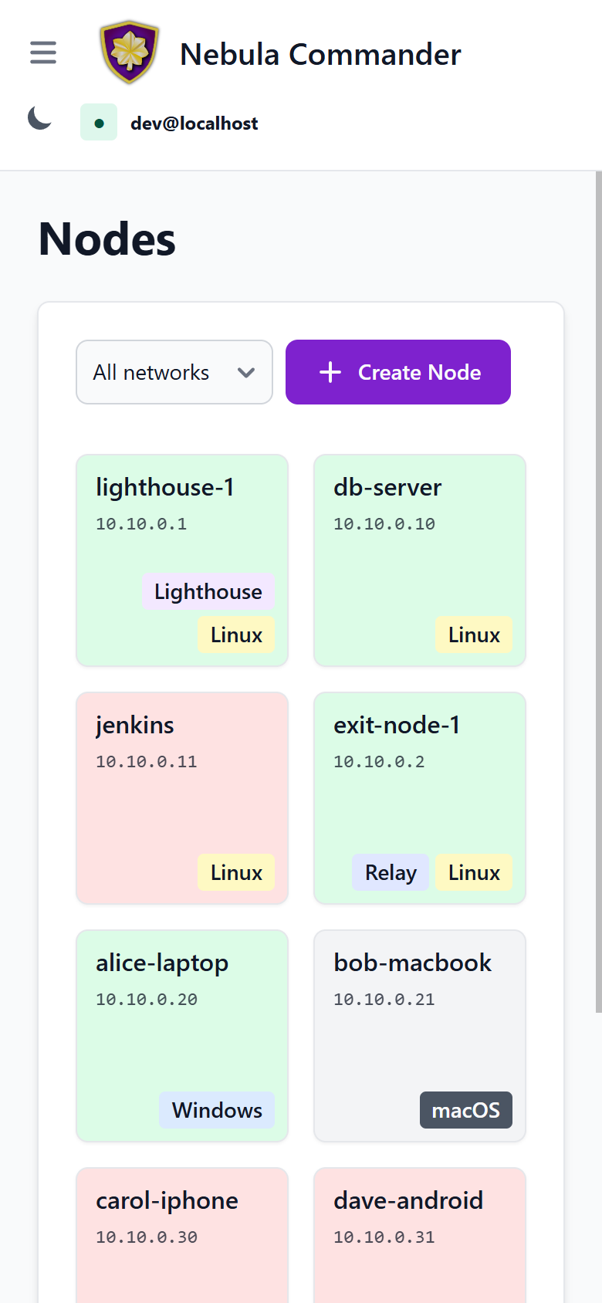Click the page vertical scrollbar
The image size is (602, 1303).
598,591
